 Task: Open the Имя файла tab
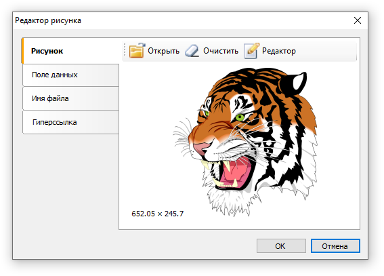point(71,98)
